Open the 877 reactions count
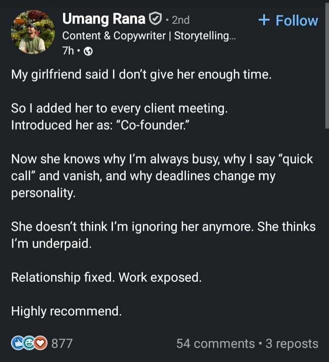Viewport: 329px width, 362px height. (x=62, y=343)
